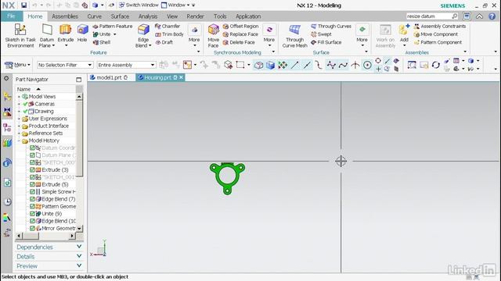
Task: Click the Help question mark icon
Action: (492, 16)
